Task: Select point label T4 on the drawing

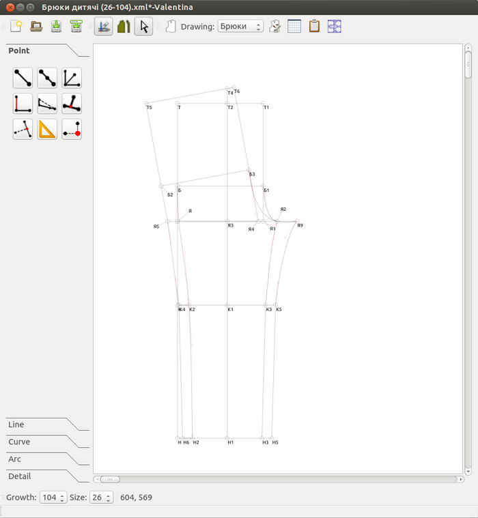Action: pos(230,93)
